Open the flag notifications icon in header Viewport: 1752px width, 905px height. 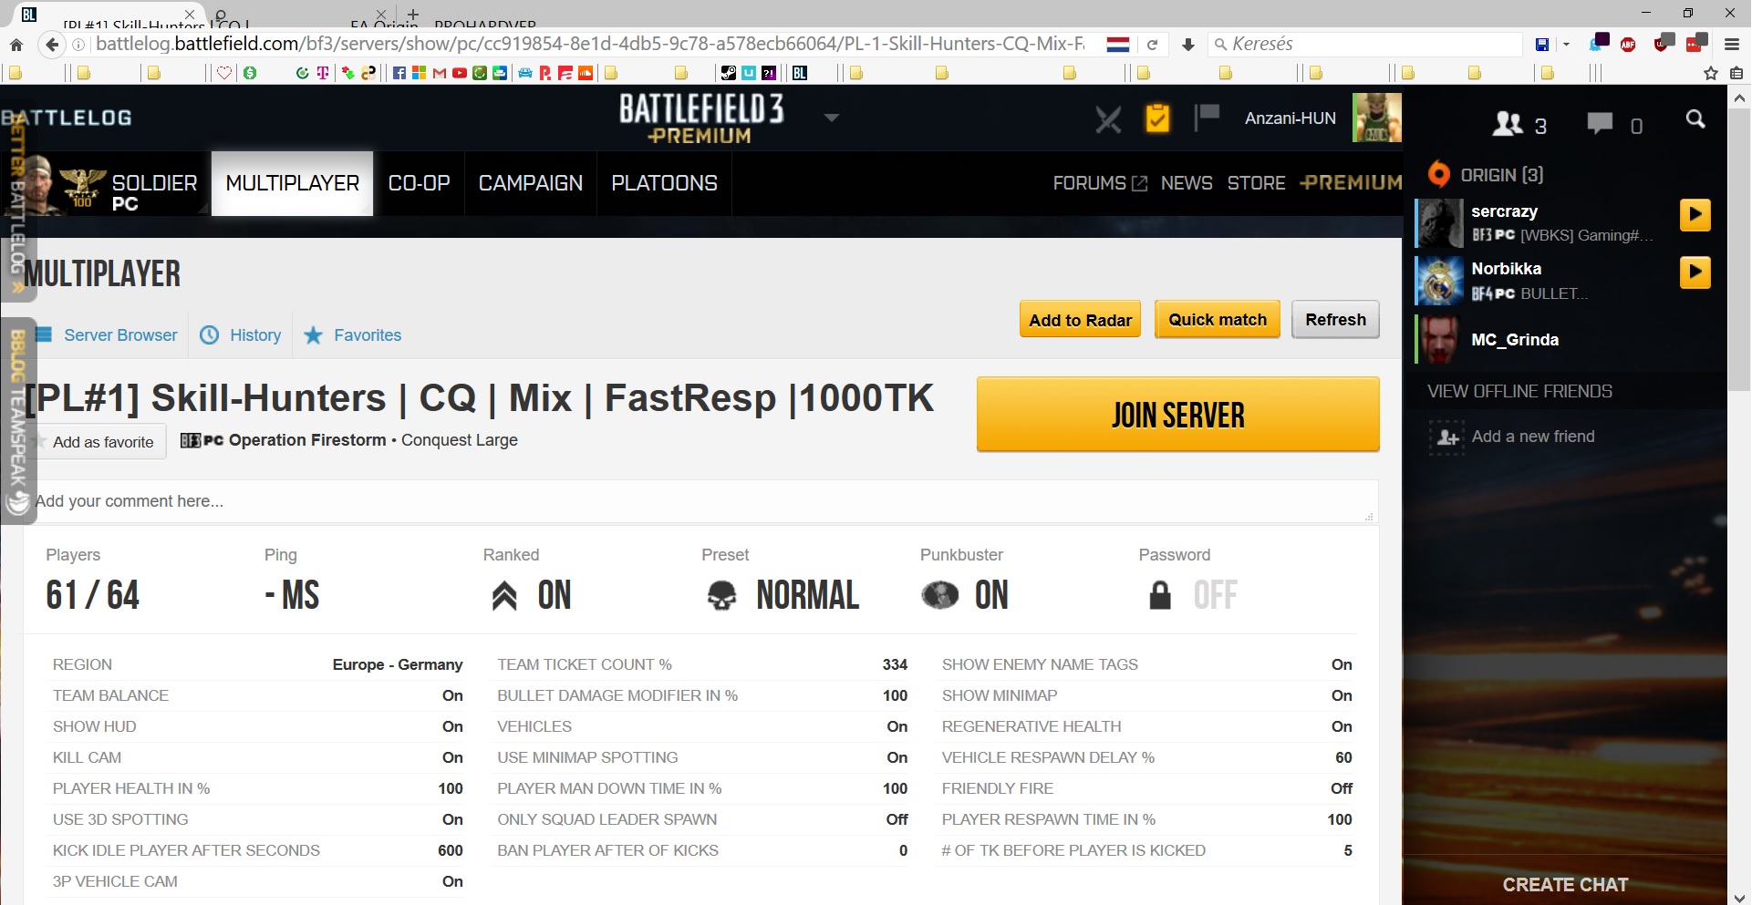pyautogui.click(x=1208, y=117)
